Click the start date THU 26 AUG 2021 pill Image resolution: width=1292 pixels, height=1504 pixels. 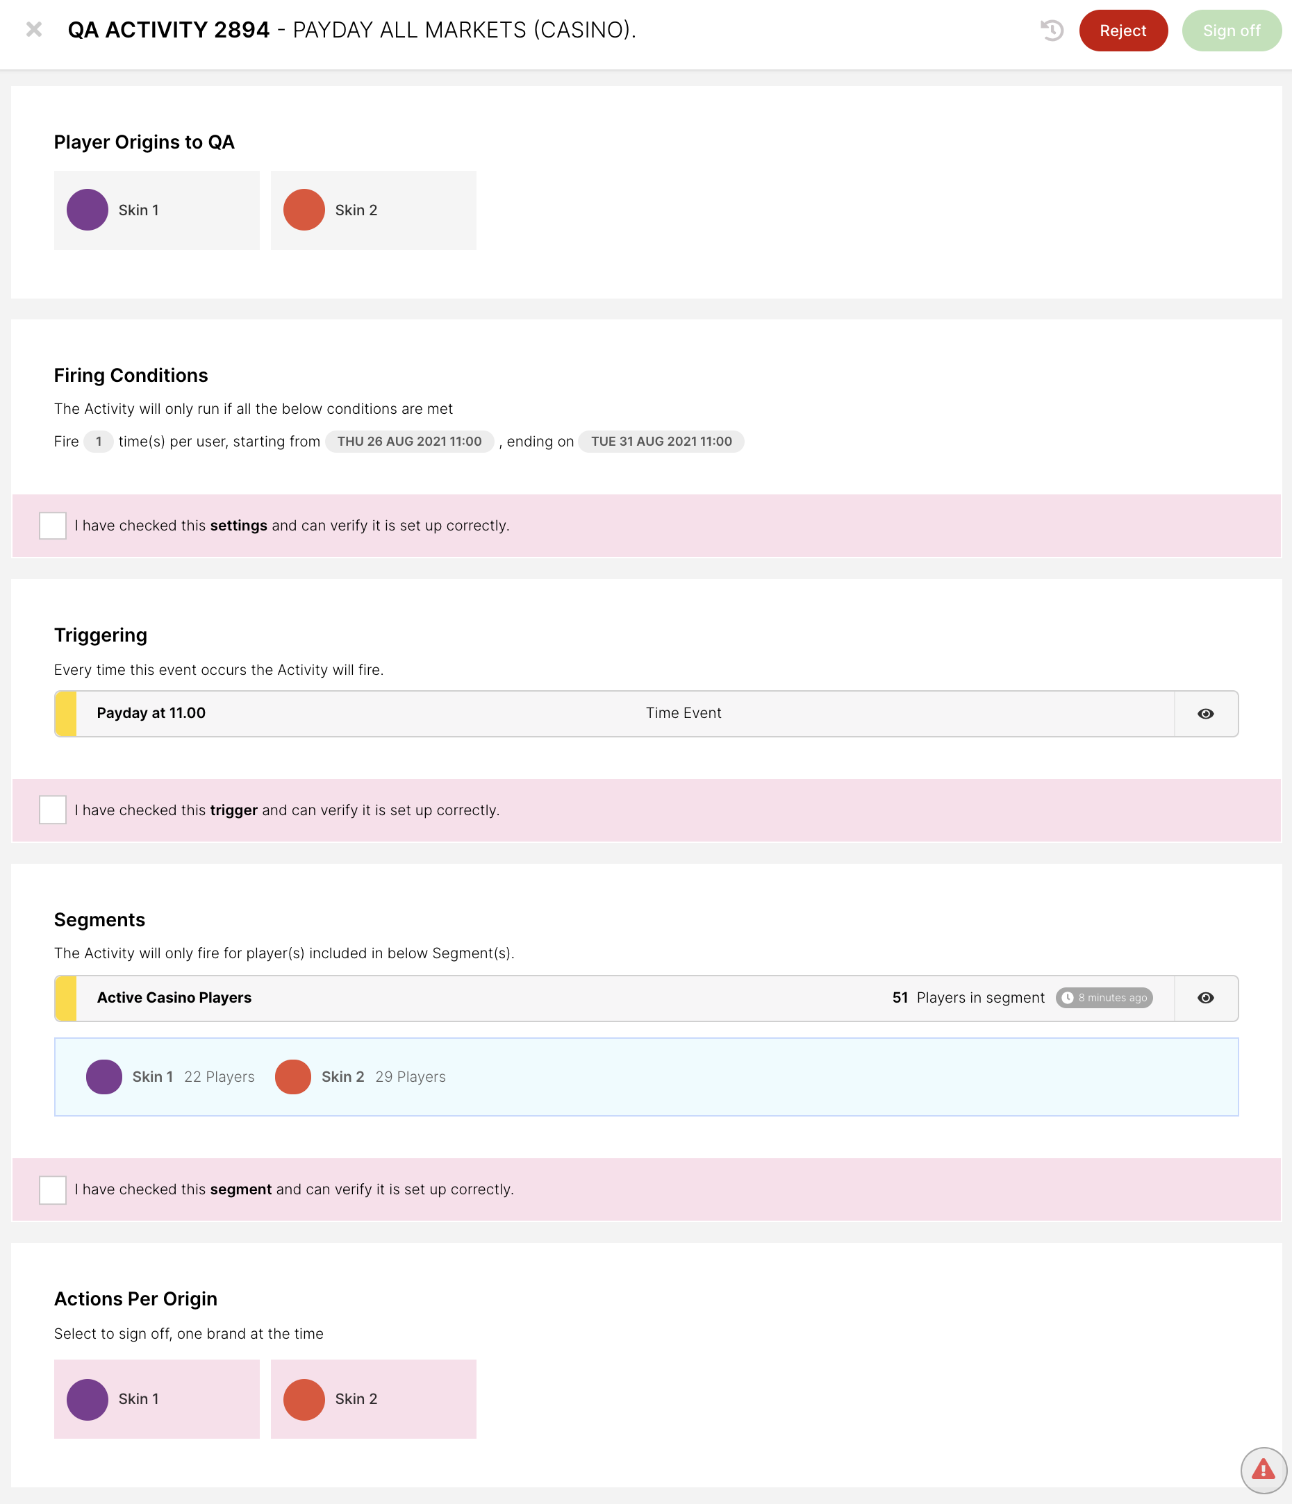409,442
